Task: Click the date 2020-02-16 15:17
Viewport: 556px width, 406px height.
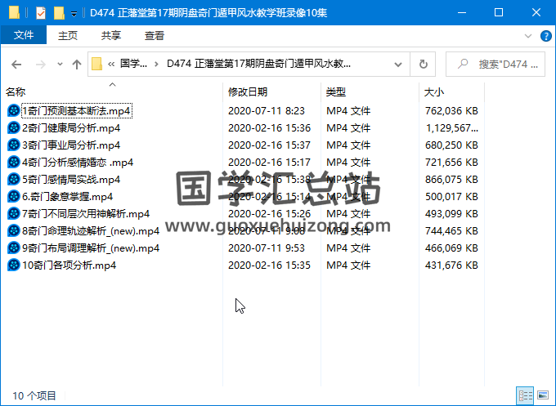Action: click(x=269, y=163)
